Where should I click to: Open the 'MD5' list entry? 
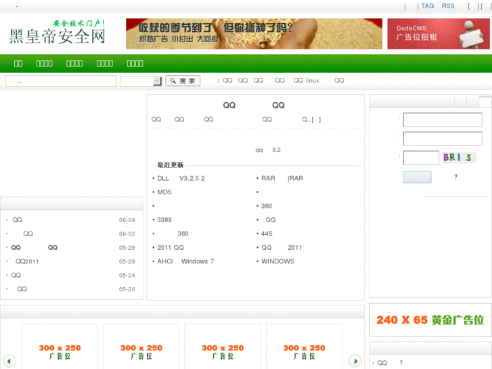point(164,192)
